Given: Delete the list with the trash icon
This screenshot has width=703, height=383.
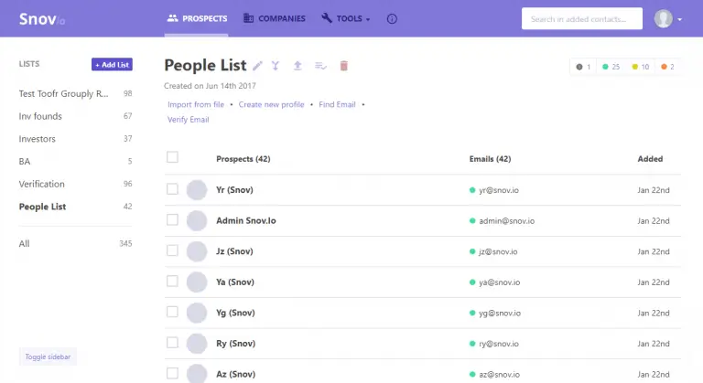Looking at the screenshot, I should [344, 66].
